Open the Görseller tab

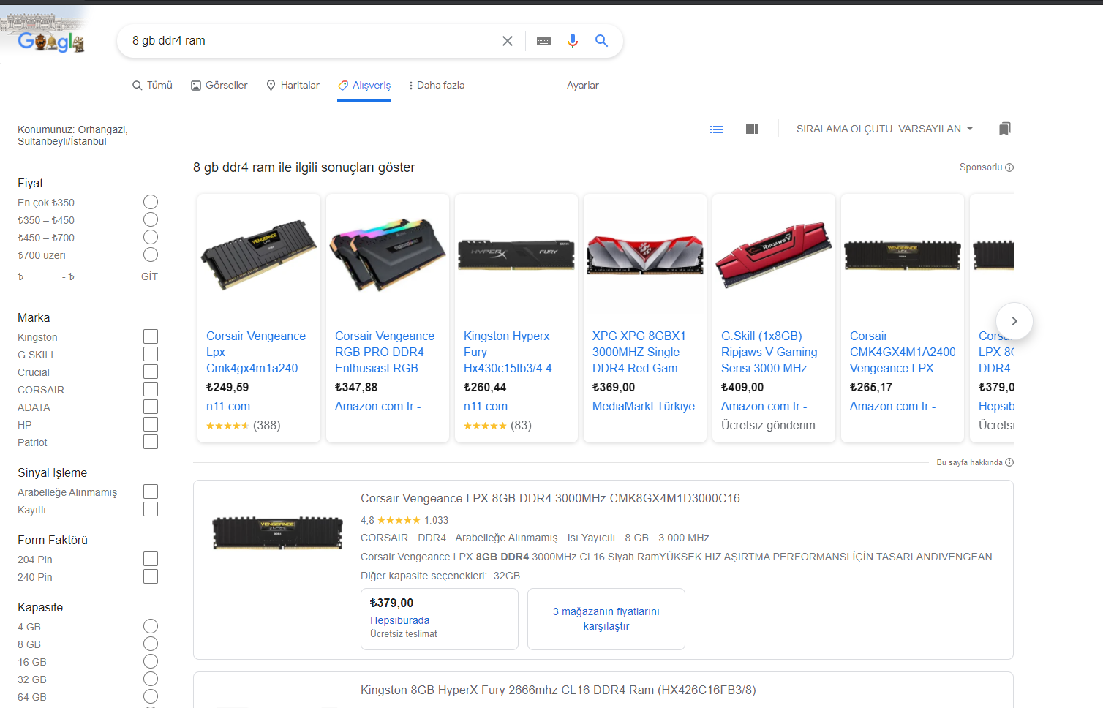click(219, 86)
